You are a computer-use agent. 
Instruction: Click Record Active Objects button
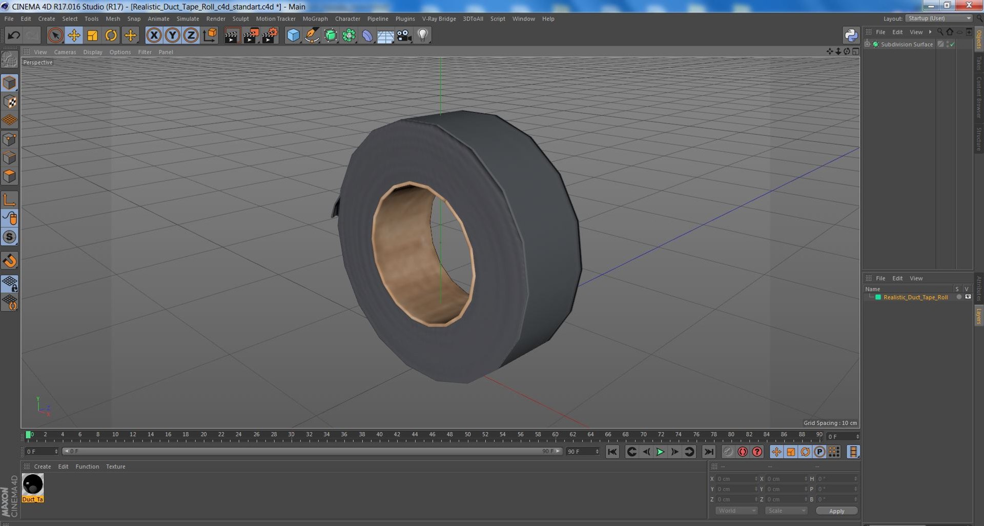728,452
